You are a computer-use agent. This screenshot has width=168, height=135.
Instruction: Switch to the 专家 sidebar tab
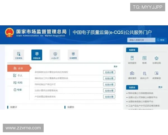[18, 90]
